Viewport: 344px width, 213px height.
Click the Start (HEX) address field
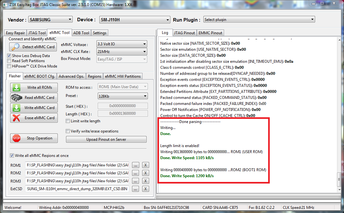click(x=122, y=106)
